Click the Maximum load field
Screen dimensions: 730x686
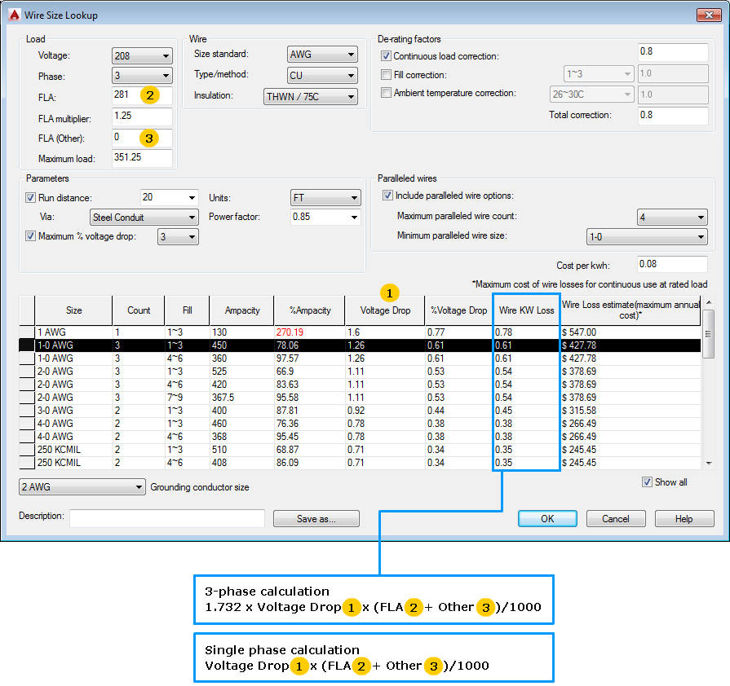click(142, 158)
